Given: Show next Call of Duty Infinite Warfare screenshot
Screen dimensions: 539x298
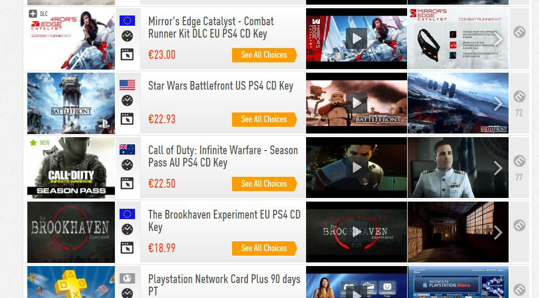Looking at the screenshot, I should point(498,168).
